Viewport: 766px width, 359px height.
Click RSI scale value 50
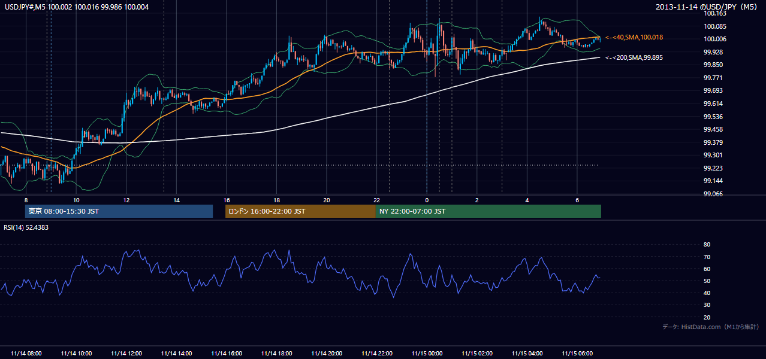(x=707, y=281)
